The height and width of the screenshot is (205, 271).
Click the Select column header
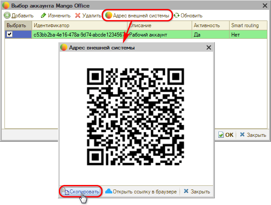[x=16, y=26]
